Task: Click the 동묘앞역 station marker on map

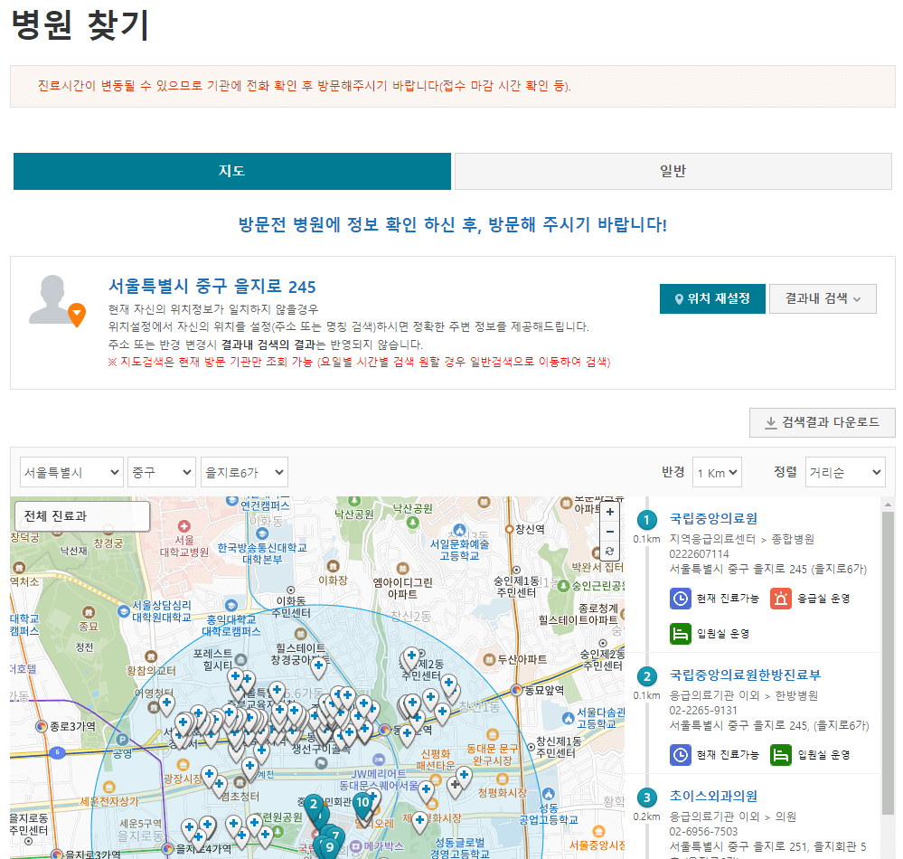Action: [516, 690]
